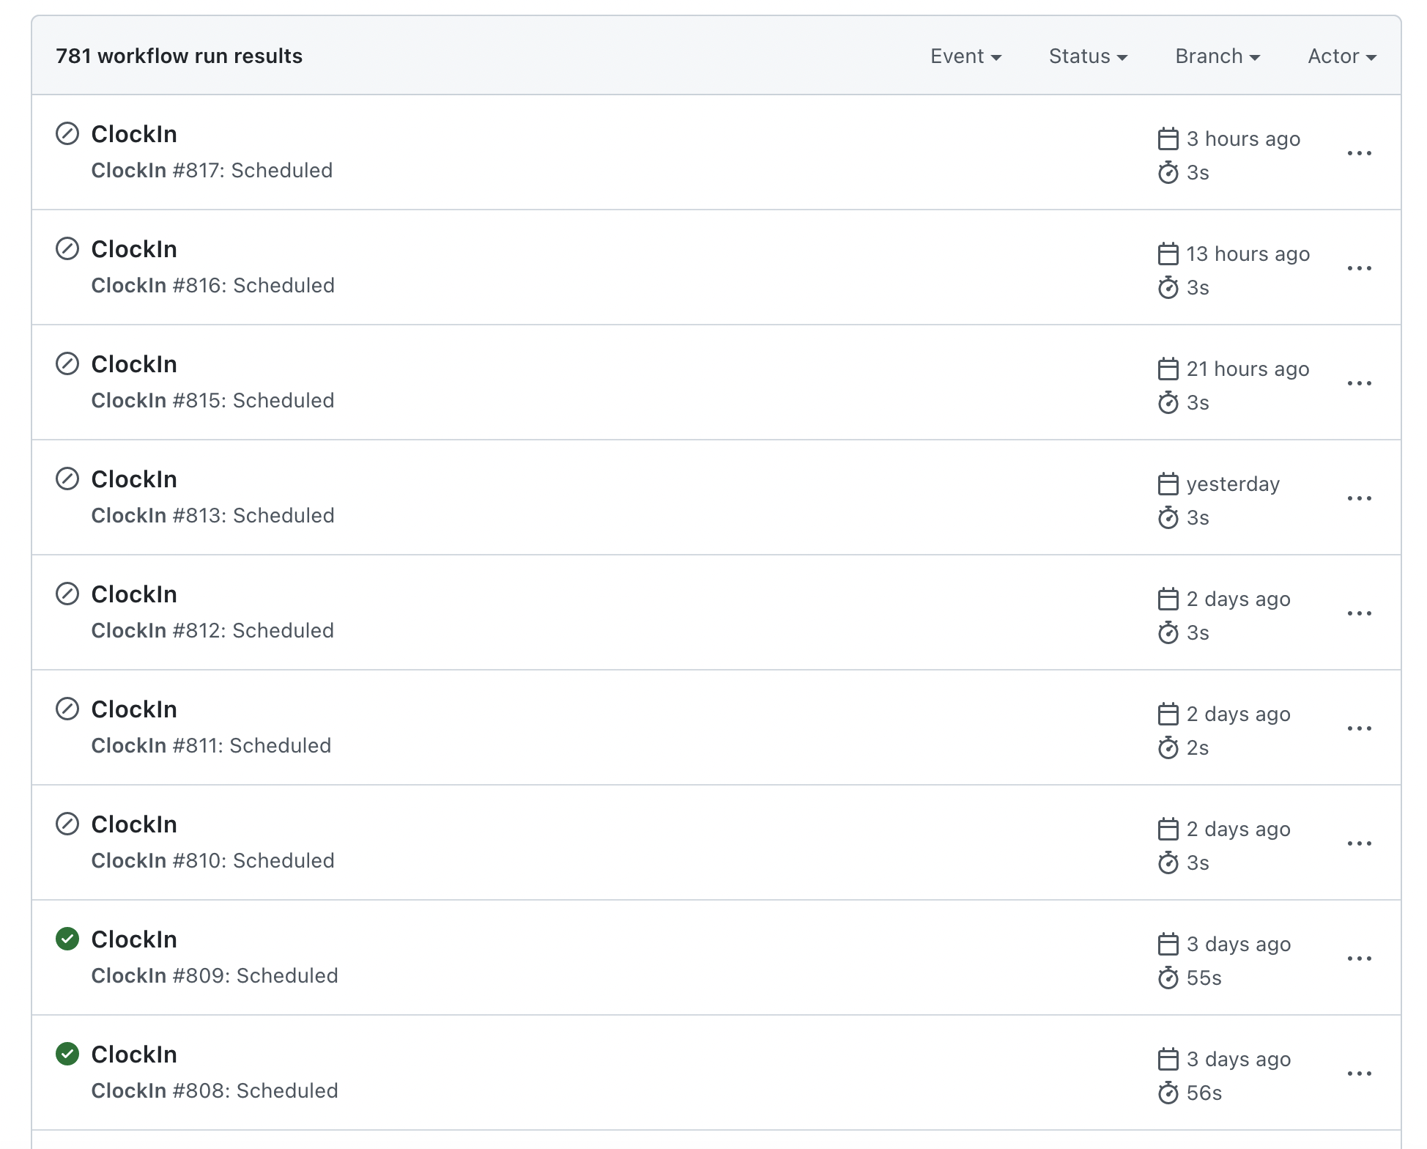Click the green success icon for run #808
This screenshot has width=1427, height=1149.
point(67,1054)
